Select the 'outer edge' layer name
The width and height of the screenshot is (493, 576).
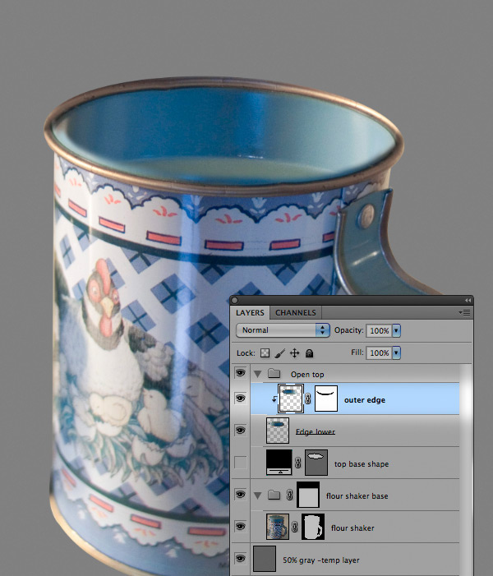pyautogui.click(x=365, y=399)
